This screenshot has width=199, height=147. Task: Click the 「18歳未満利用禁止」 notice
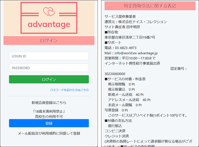(x=49, y=111)
